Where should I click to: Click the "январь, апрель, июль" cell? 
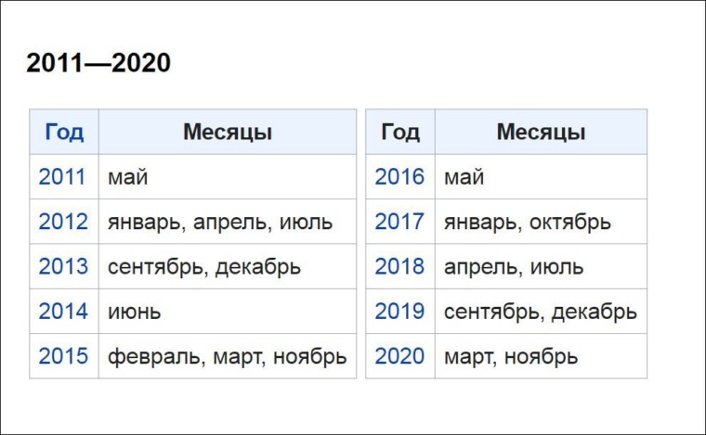[x=219, y=222]
